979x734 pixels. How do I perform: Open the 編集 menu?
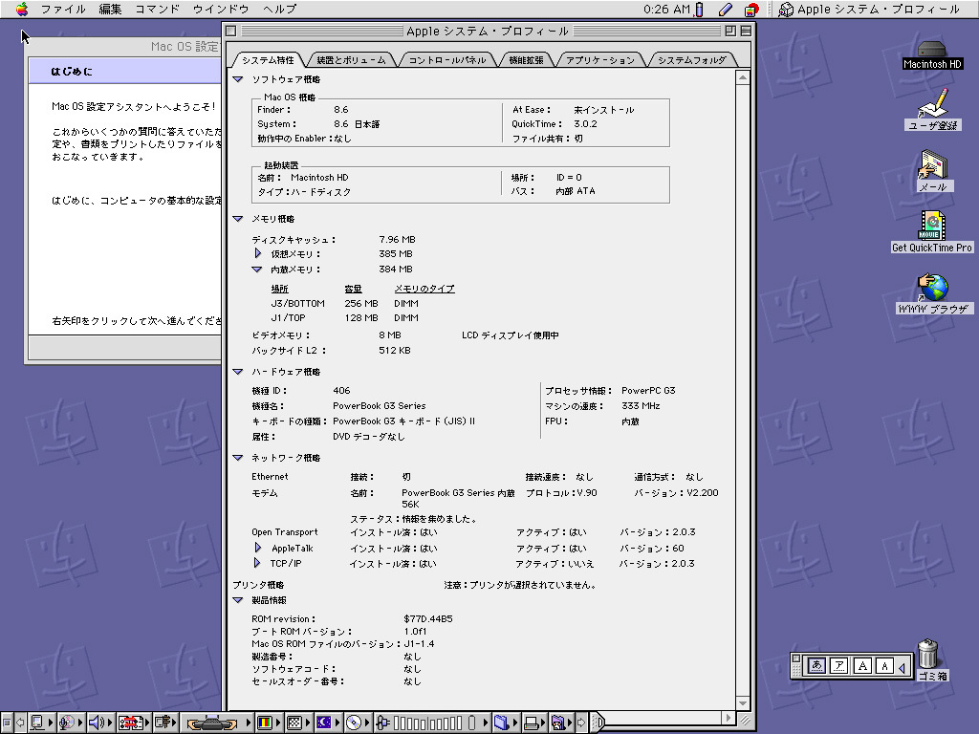coord(110,9)
